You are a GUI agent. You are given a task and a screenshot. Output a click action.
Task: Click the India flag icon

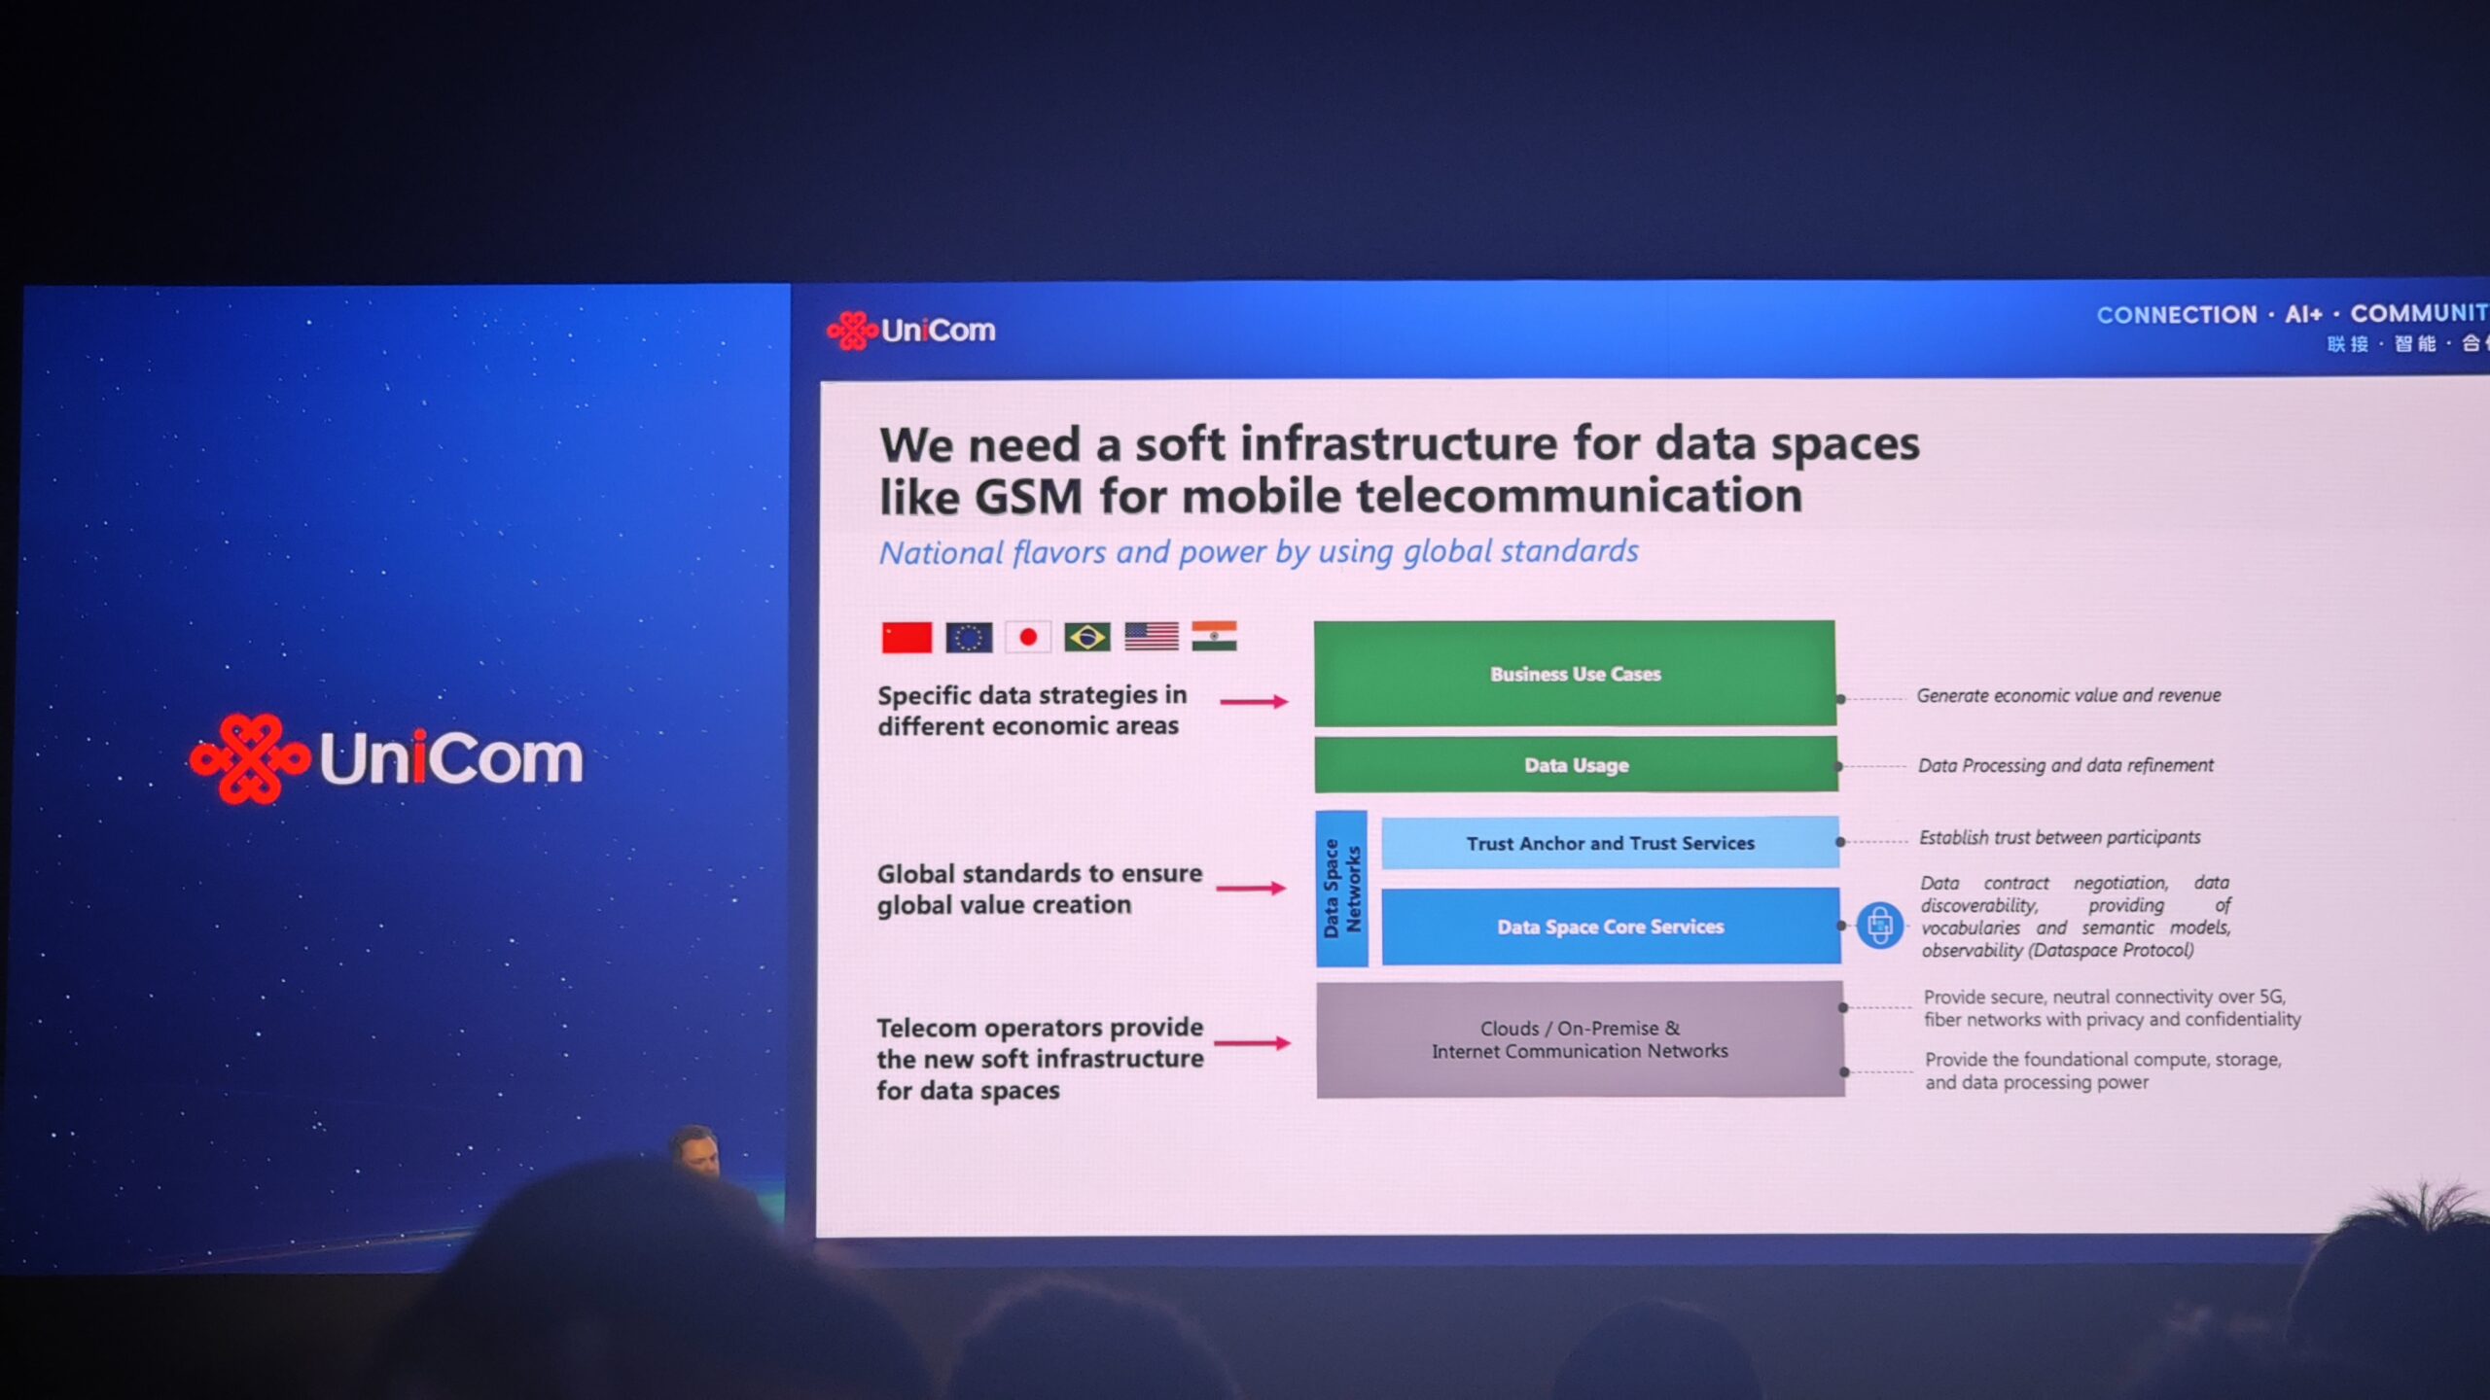tap(1214, 636)
